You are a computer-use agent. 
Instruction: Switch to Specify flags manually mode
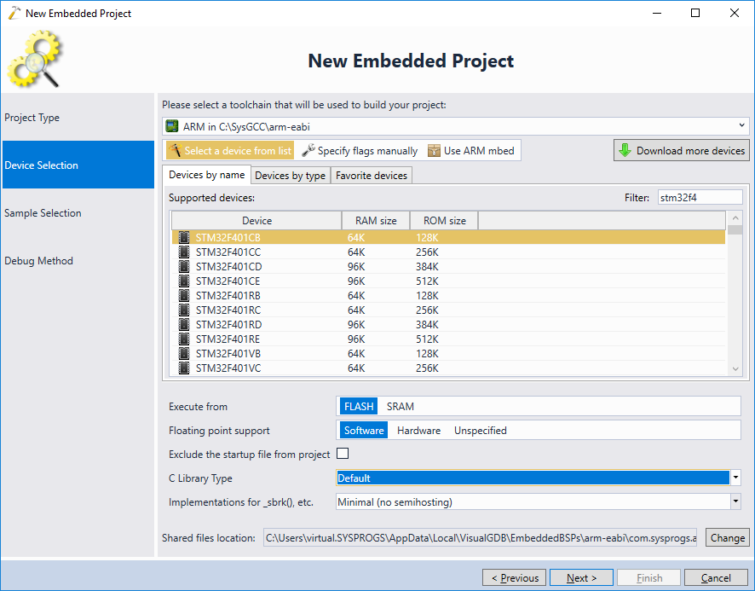tap(360, 150)
